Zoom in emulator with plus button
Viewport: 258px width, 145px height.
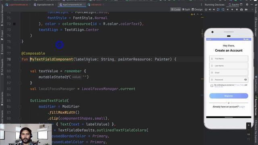point(249,125)
